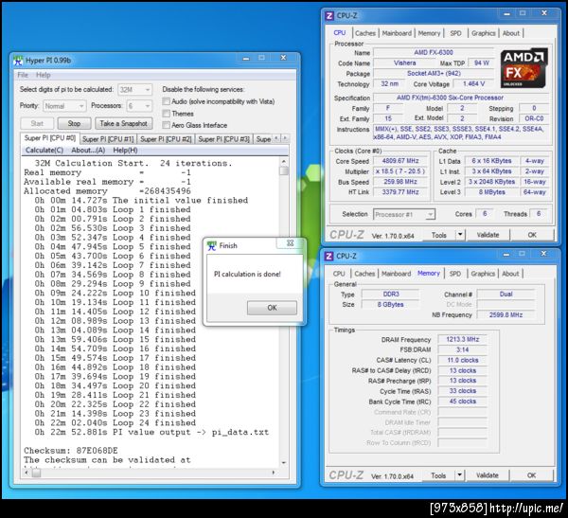The height and width of the screenshot is (518, 568).
Task: Open the Priority Normal dropdown
Action: [64, 106]
